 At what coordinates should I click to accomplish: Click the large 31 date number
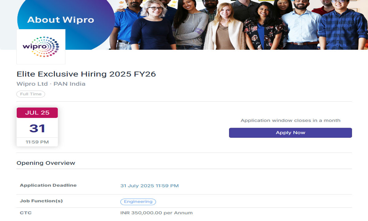pyautogui.click(x=37, y=128)
